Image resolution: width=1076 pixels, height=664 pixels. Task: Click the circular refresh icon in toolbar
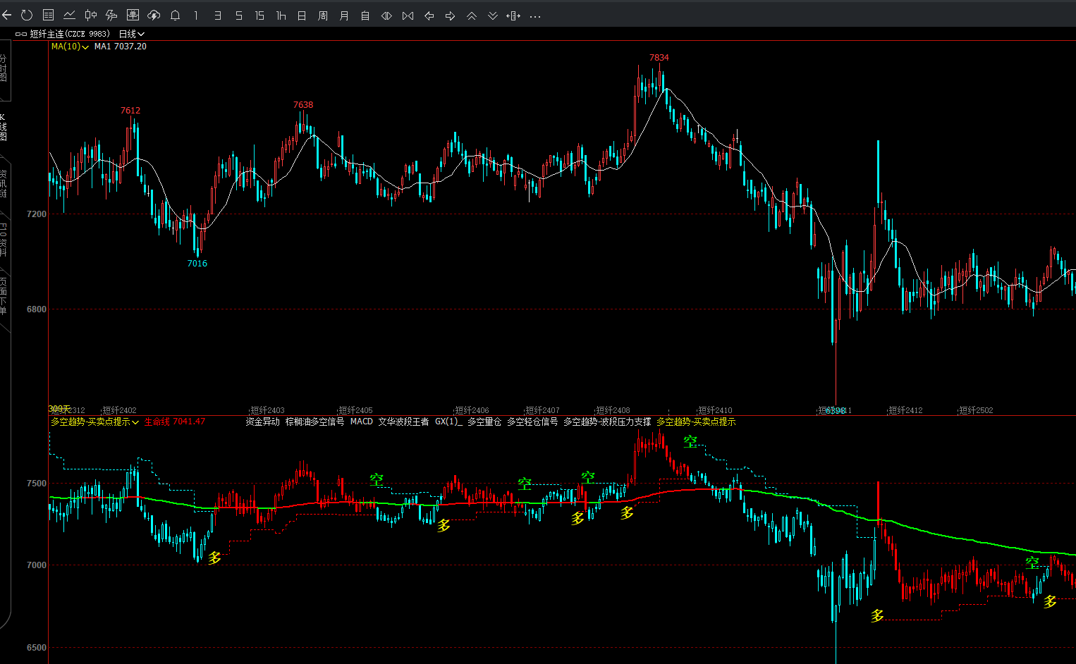27,15
